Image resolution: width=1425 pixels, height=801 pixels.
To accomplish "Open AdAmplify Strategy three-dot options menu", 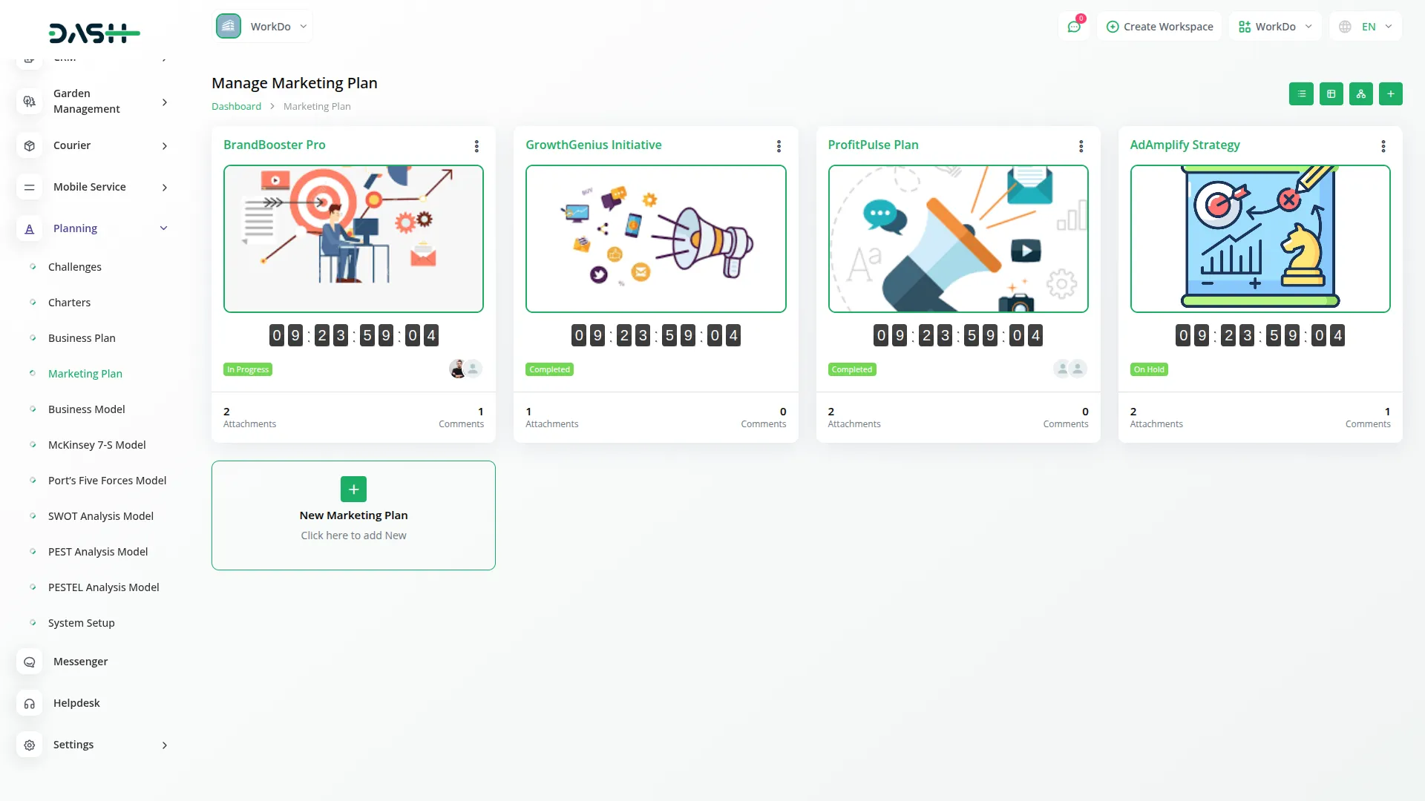I will click(1383, 146).
